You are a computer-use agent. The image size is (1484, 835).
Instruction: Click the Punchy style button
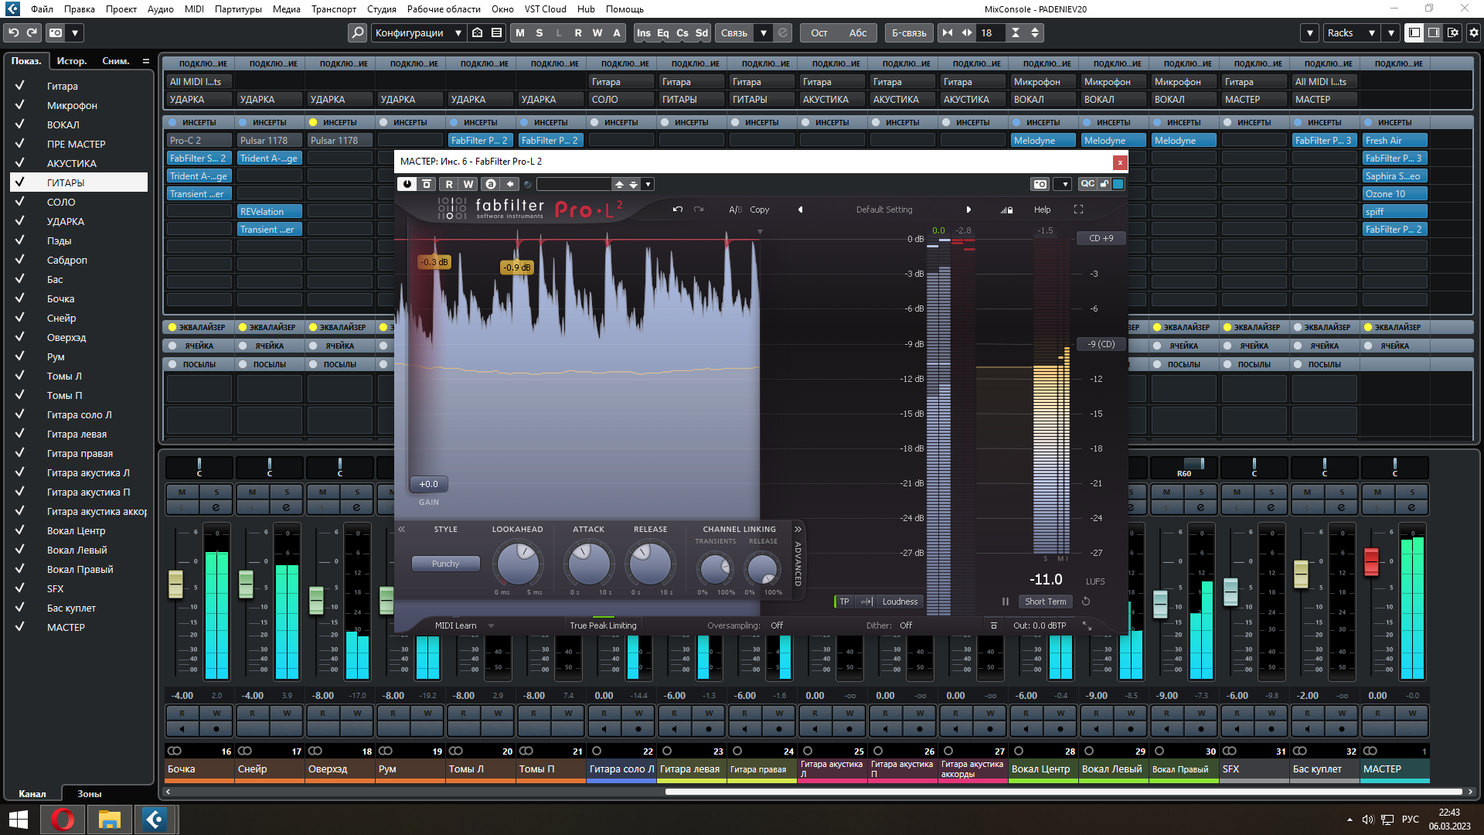coord(445,564)
